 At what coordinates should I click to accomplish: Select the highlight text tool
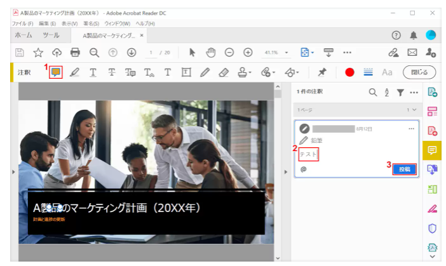point(75,72)
